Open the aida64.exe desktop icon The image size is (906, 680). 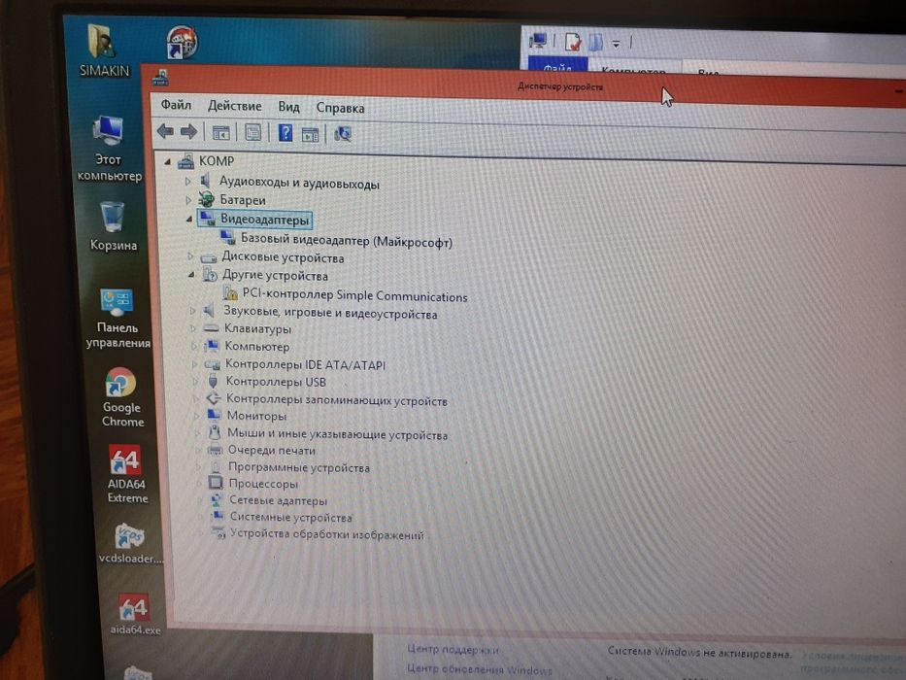click(135, 614)
